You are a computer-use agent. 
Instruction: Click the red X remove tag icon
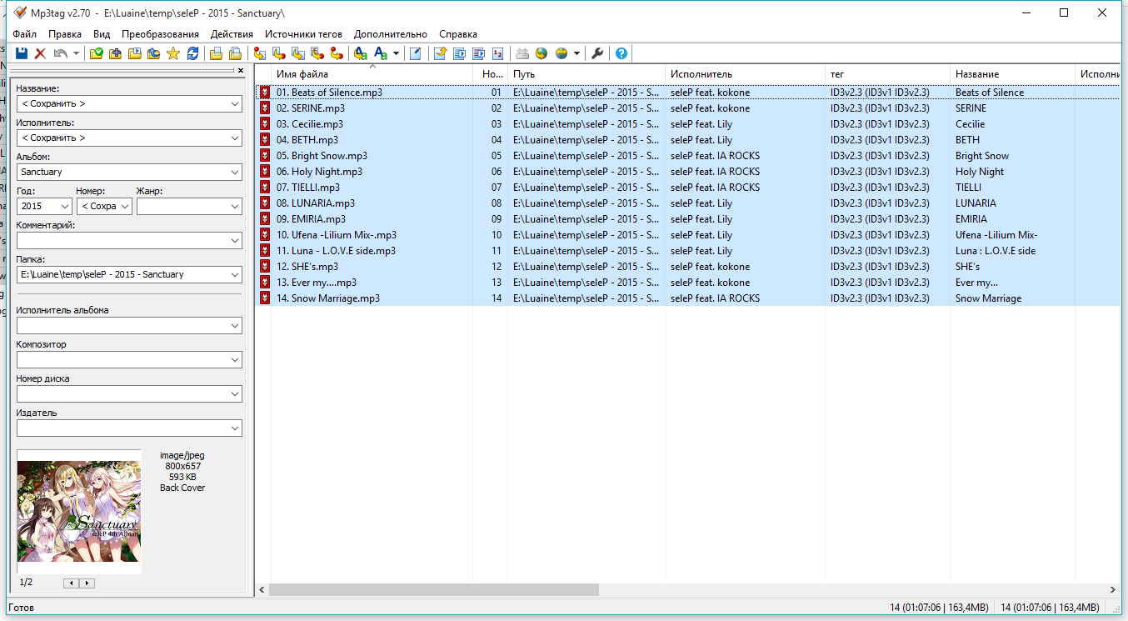click(x=40, y=53)
